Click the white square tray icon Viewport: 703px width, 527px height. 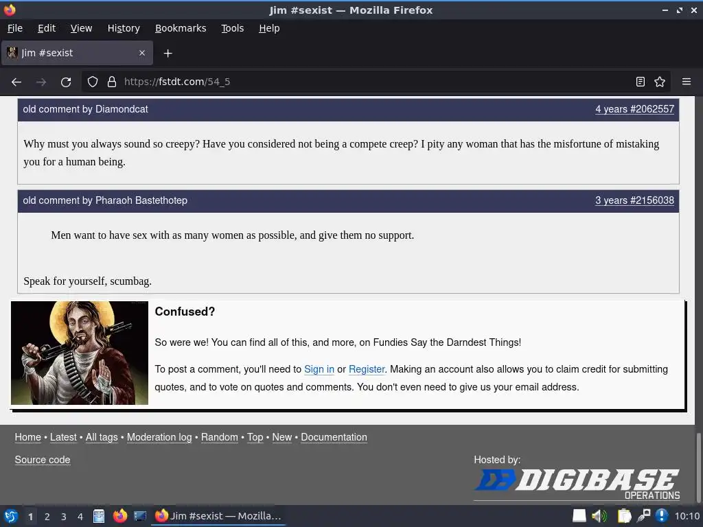click(579, 516)
